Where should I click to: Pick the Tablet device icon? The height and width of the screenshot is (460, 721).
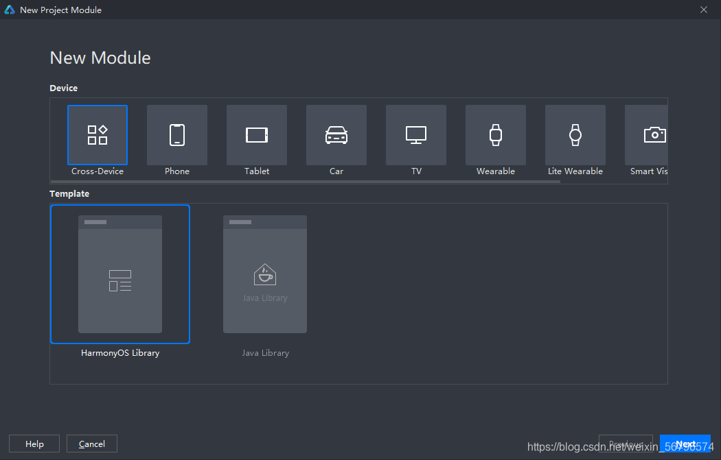(257, 135)
